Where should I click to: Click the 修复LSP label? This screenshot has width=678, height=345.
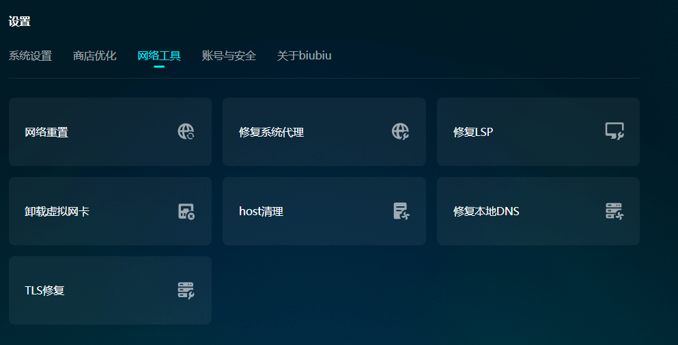pos(473,132)
